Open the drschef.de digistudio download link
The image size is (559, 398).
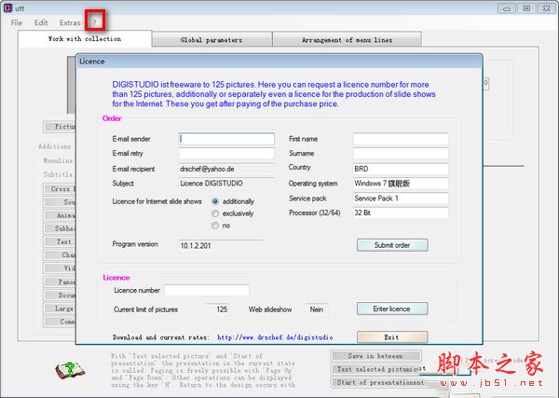coord(275,337)
